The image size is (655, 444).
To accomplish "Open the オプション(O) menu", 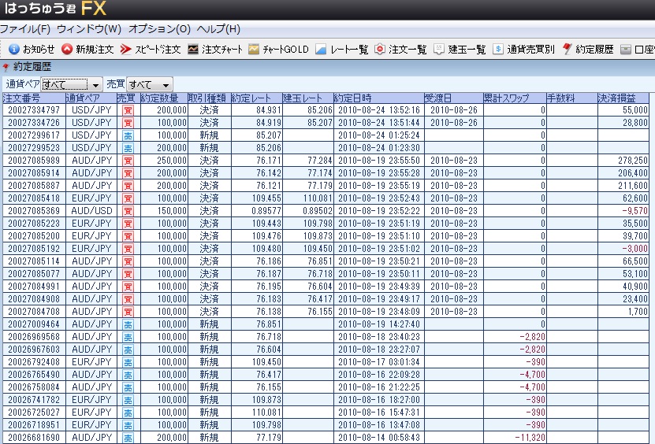I will pos(159,29).
